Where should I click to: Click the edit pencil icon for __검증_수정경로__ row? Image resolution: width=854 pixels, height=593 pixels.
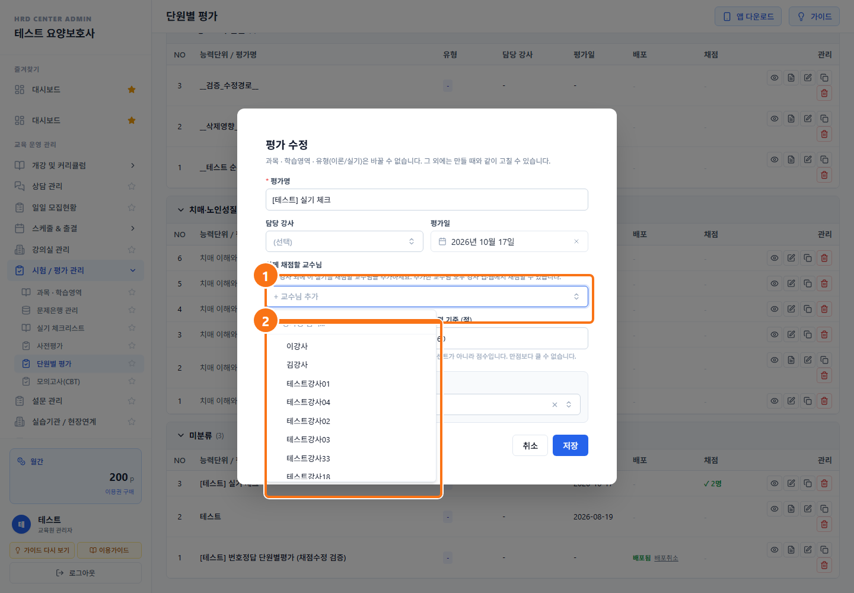808,78
